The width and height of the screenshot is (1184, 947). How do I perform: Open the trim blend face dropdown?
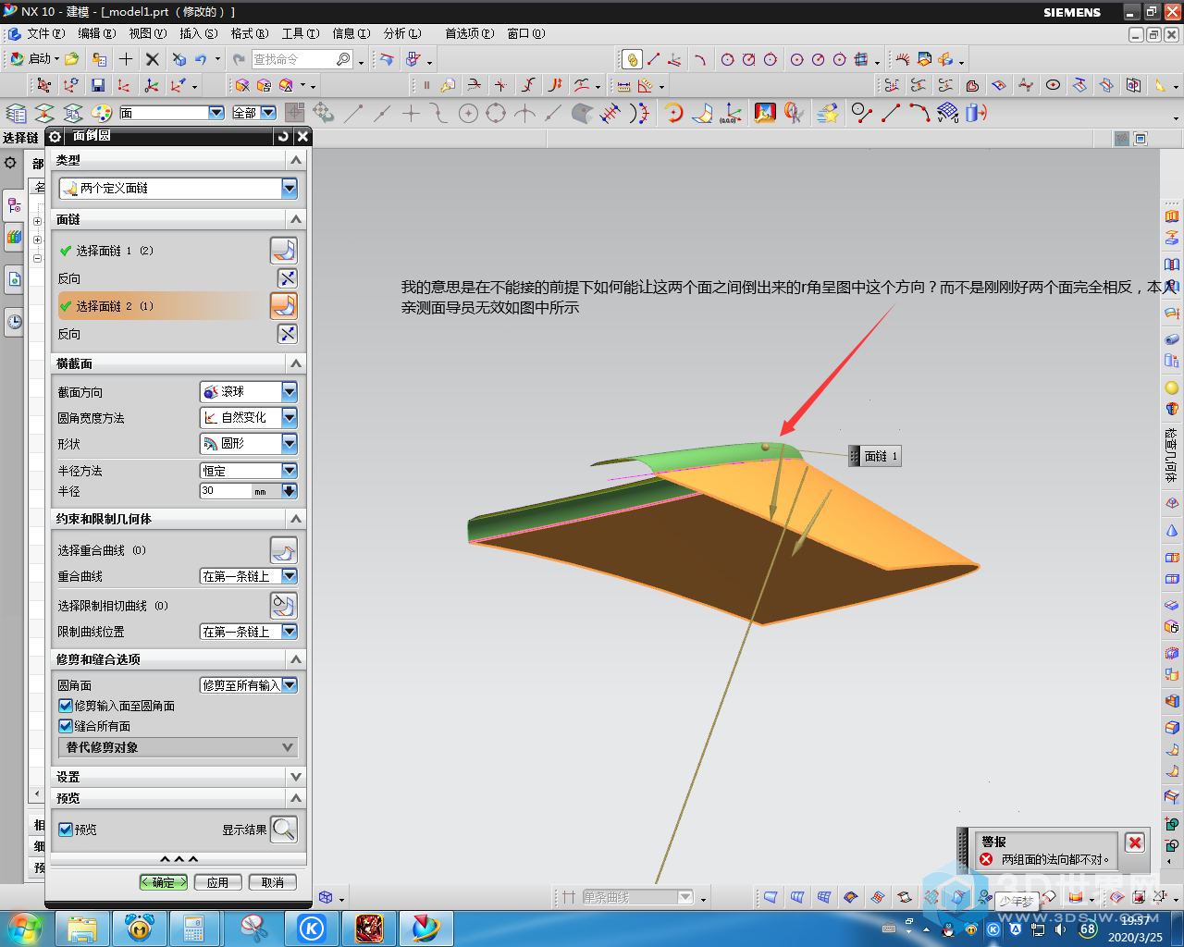tap(249, 685)
